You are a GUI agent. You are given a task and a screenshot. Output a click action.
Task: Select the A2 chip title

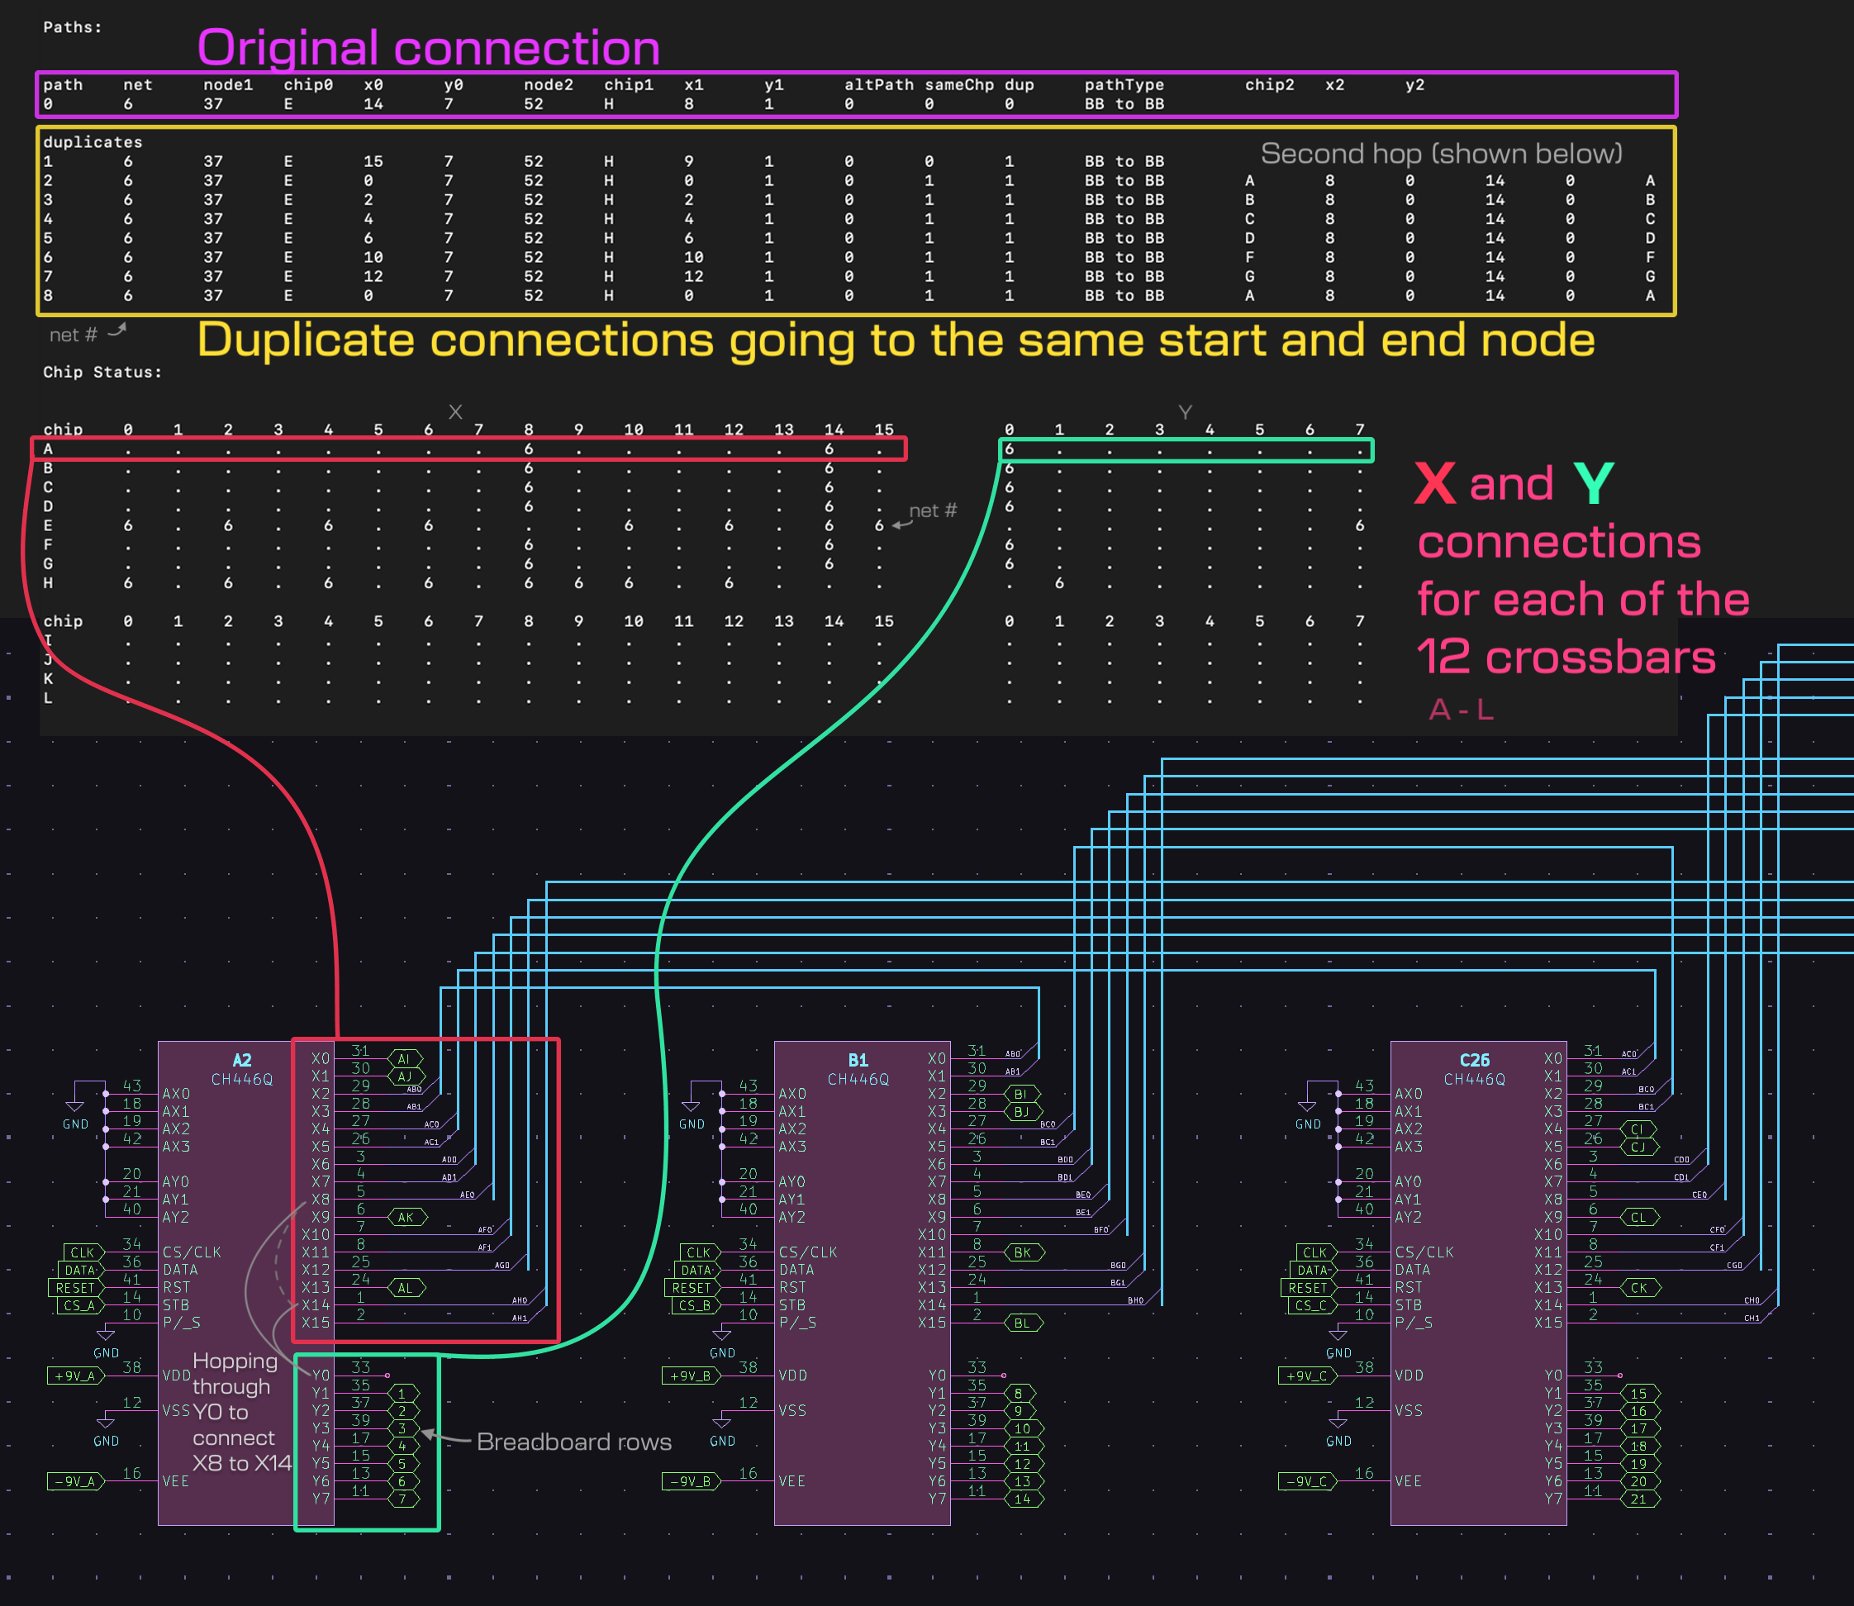[x=242, y=1059]
